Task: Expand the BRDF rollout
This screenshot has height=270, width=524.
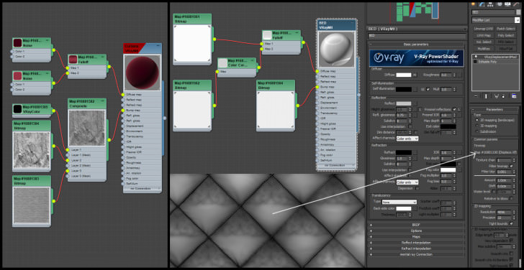Action: (416, 225)
